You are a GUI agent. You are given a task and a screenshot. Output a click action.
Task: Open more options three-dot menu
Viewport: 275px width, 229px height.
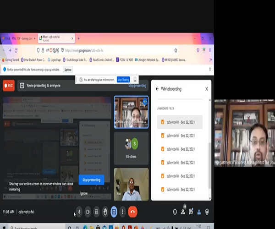pyautogui.click(x=122, y=212)
